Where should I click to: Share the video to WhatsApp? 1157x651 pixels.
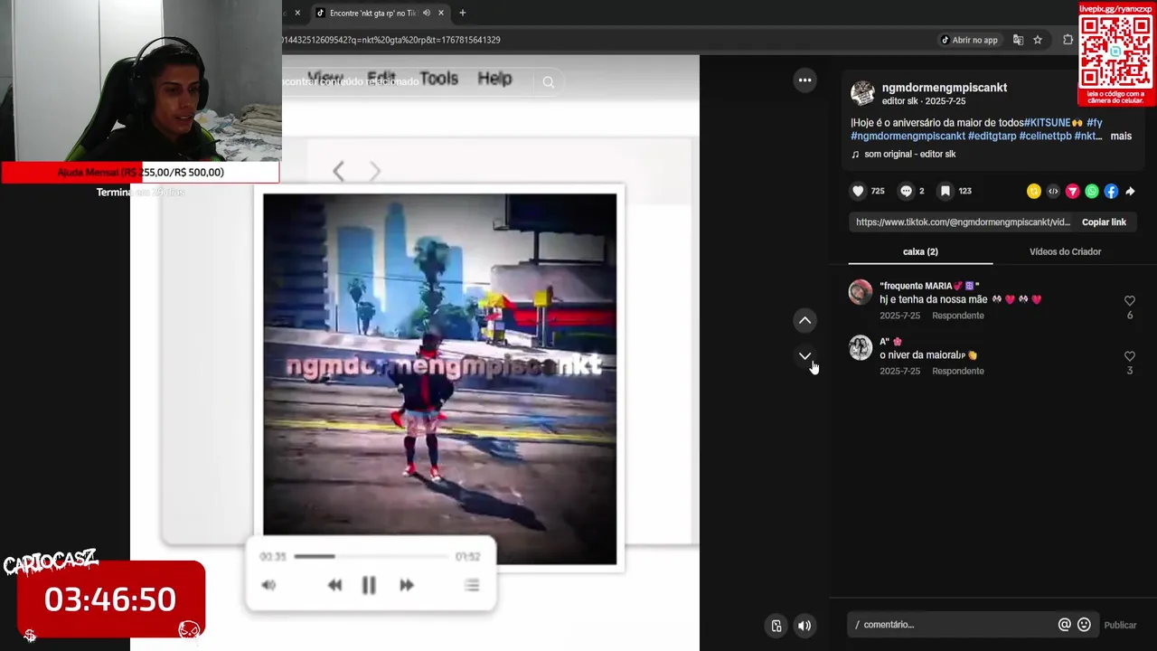click(1092, 191)
